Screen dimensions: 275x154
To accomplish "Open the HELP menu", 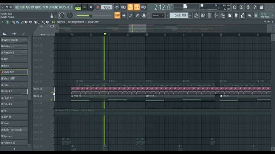I will 70,7.
